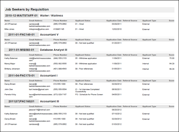Click applicant name 'Pamela Kirby'
Viewport: 179px width, 132px height.
pos(10,95)
